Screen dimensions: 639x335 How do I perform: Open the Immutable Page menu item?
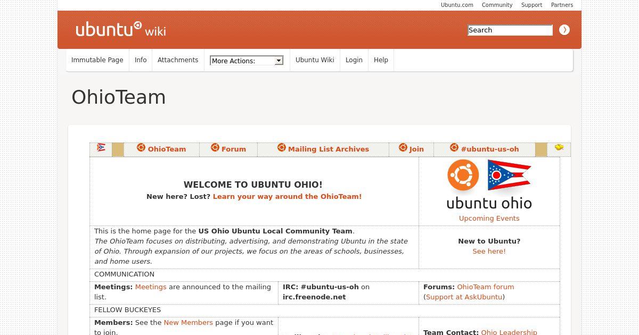coord(97,60)
